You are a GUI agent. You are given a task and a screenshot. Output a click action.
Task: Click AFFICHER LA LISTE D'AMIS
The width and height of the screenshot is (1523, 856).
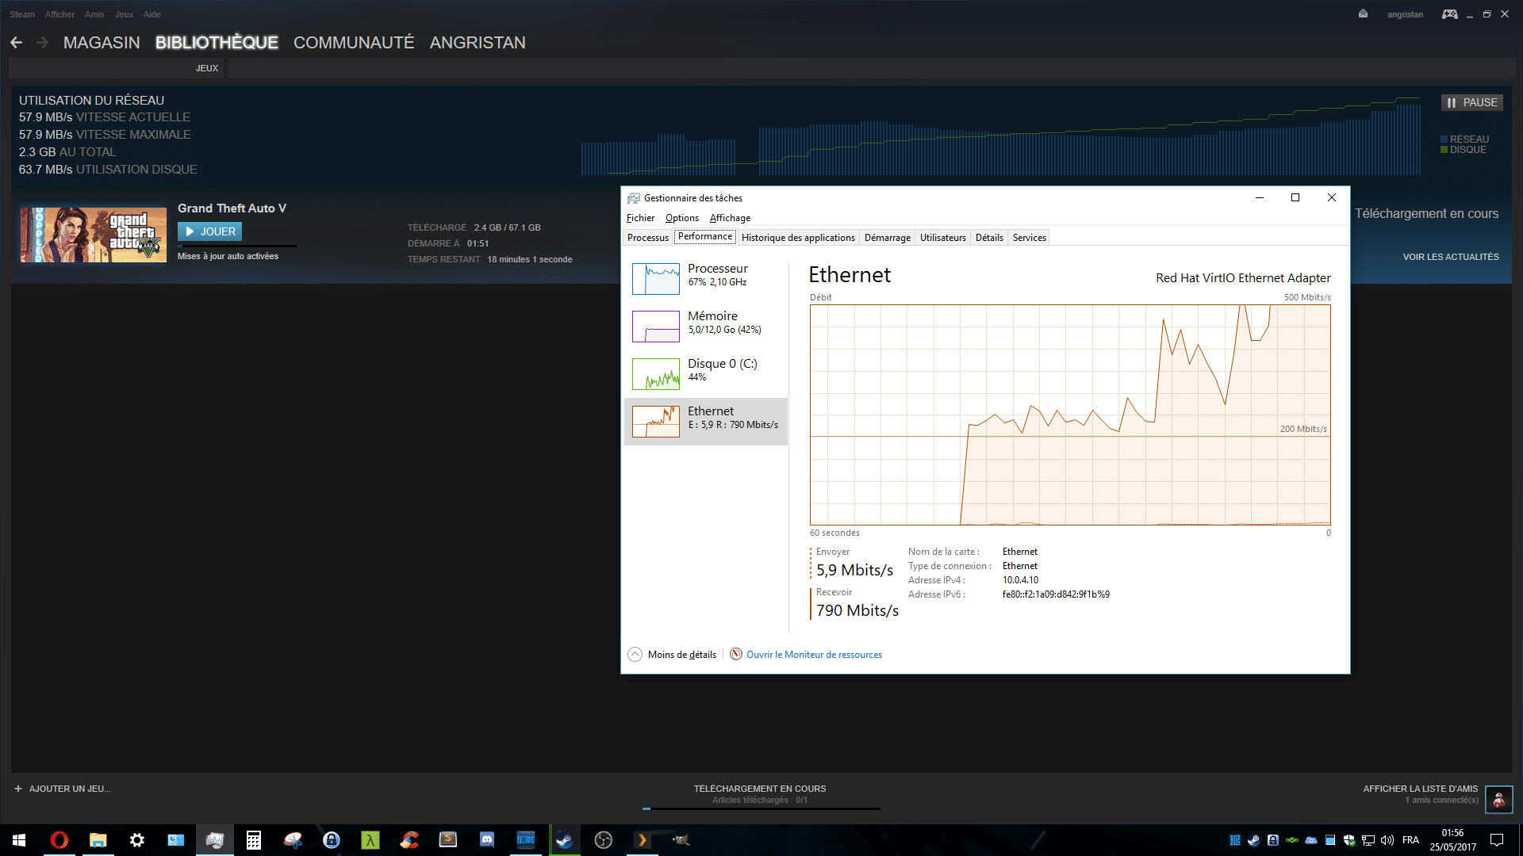(1420, 789)
